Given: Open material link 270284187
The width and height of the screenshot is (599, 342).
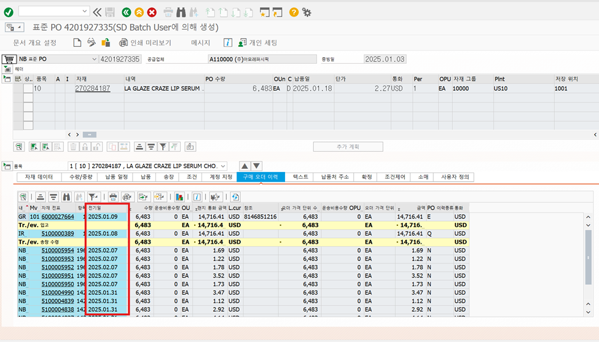Looking at the screenshot, I should pos(92,88).
